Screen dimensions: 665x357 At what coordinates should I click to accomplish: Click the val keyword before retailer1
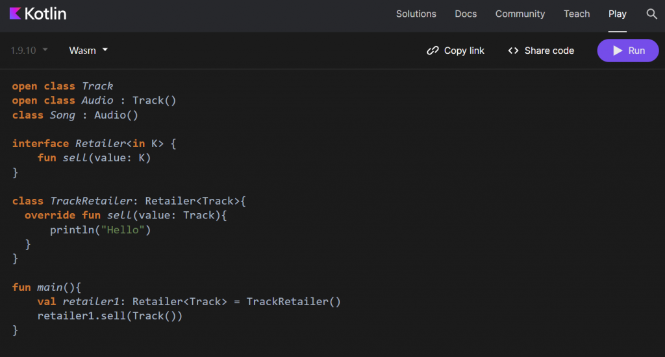point(47,301)
